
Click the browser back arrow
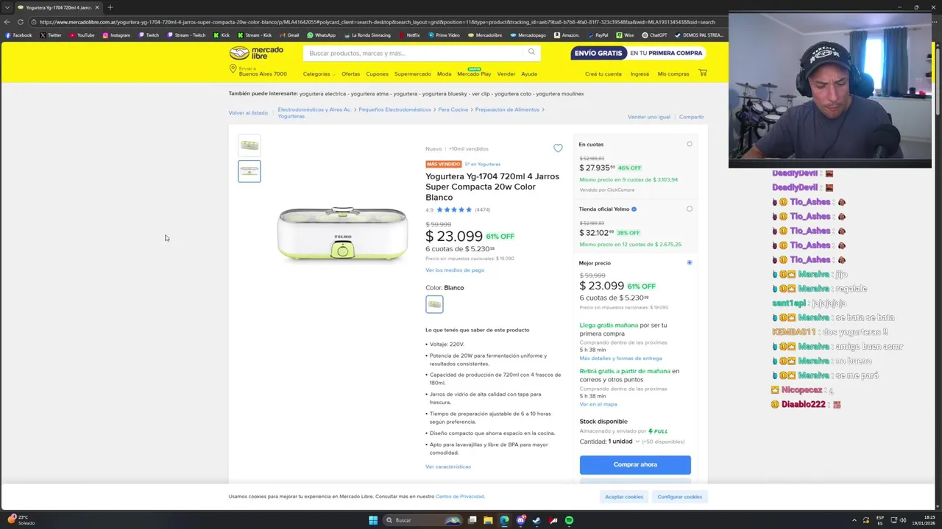[7, 22]
